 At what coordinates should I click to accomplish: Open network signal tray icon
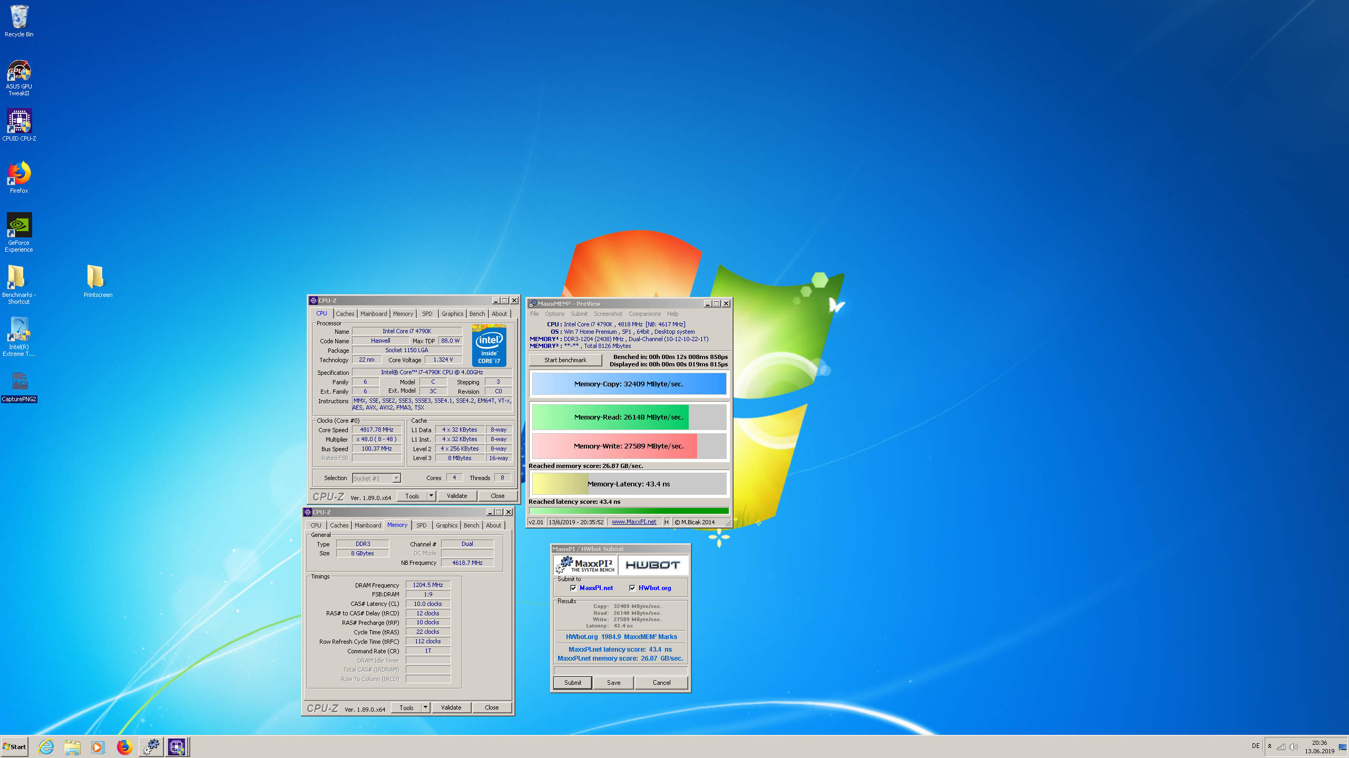tap(1280, 746)
